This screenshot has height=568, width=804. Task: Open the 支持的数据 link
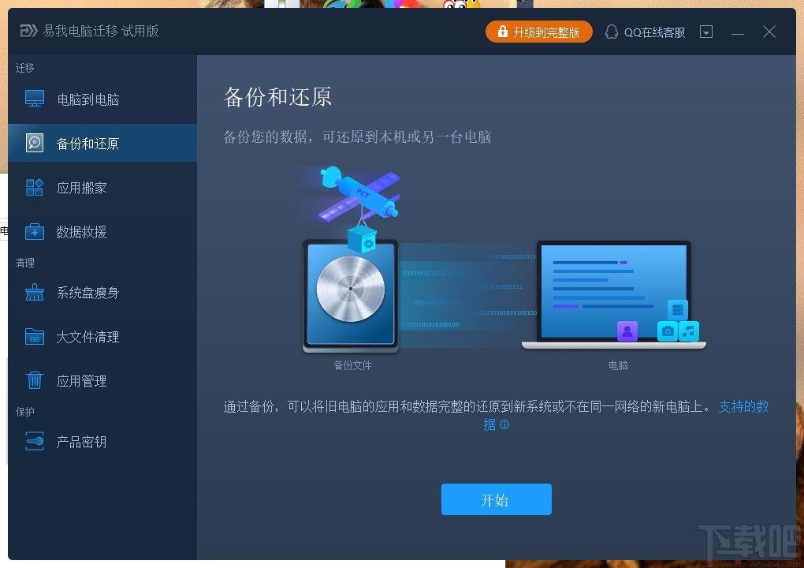point(743,405)
